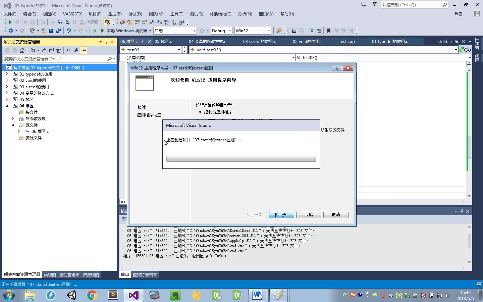The height and width of the screenshot is (302, 483).
Task: Open the 调试(D) menu
Action: pyautogui.click(x=135, y=14)
